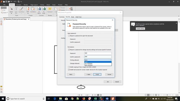Convert the document To Word
This screenshot has width=180, height=101.
tap(39, 10)
